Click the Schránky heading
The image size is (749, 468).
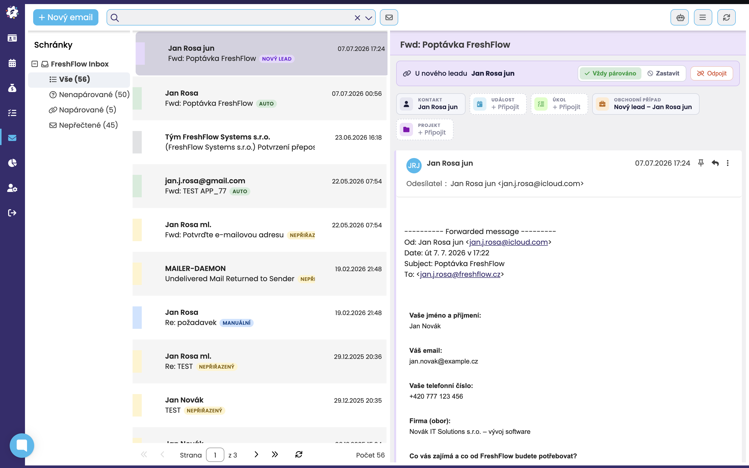pyautogui.click(x=53, y=45)
